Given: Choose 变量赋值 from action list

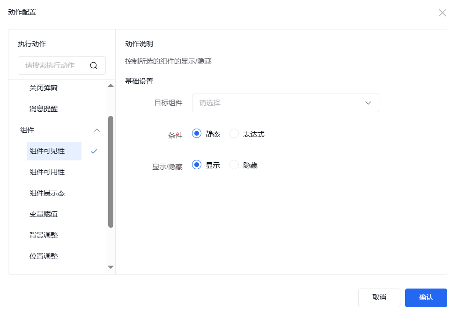Looking at the screenshot, I should tap(44, 214).
